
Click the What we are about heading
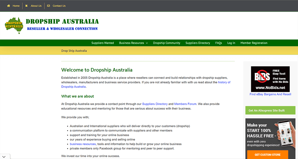click(77, 96)
